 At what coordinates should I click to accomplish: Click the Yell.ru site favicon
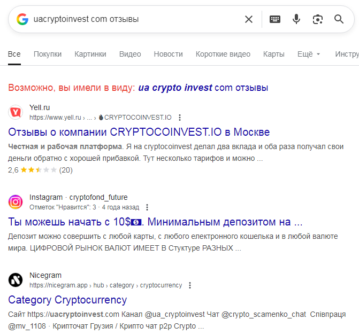point(16,112)
